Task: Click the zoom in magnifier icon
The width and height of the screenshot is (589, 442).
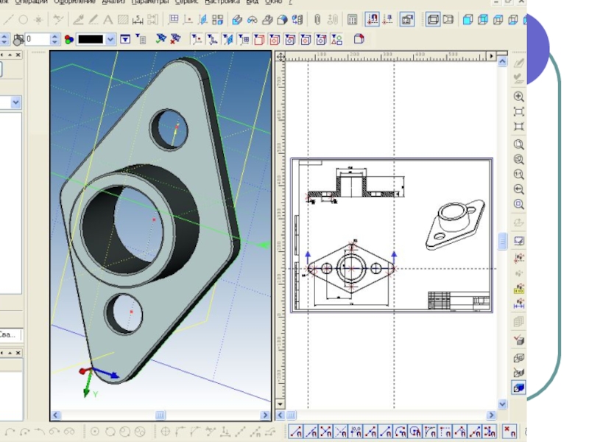Action: [x=519, y=97]
